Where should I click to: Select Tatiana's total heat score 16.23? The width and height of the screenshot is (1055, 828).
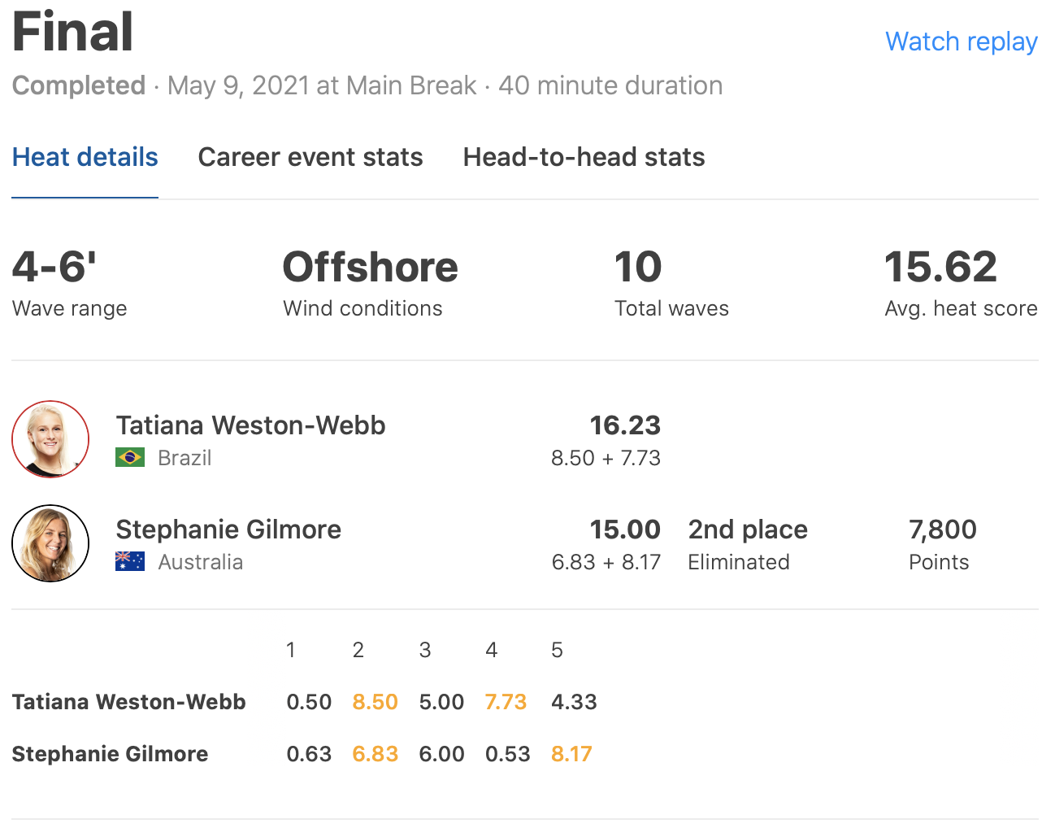pos(624,425)
